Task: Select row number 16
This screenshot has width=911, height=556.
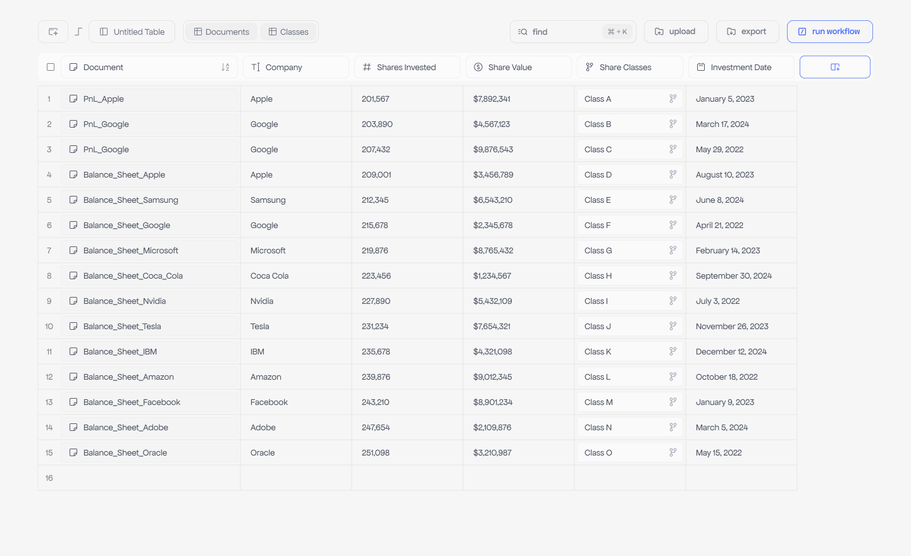Action: click(49, 478)
